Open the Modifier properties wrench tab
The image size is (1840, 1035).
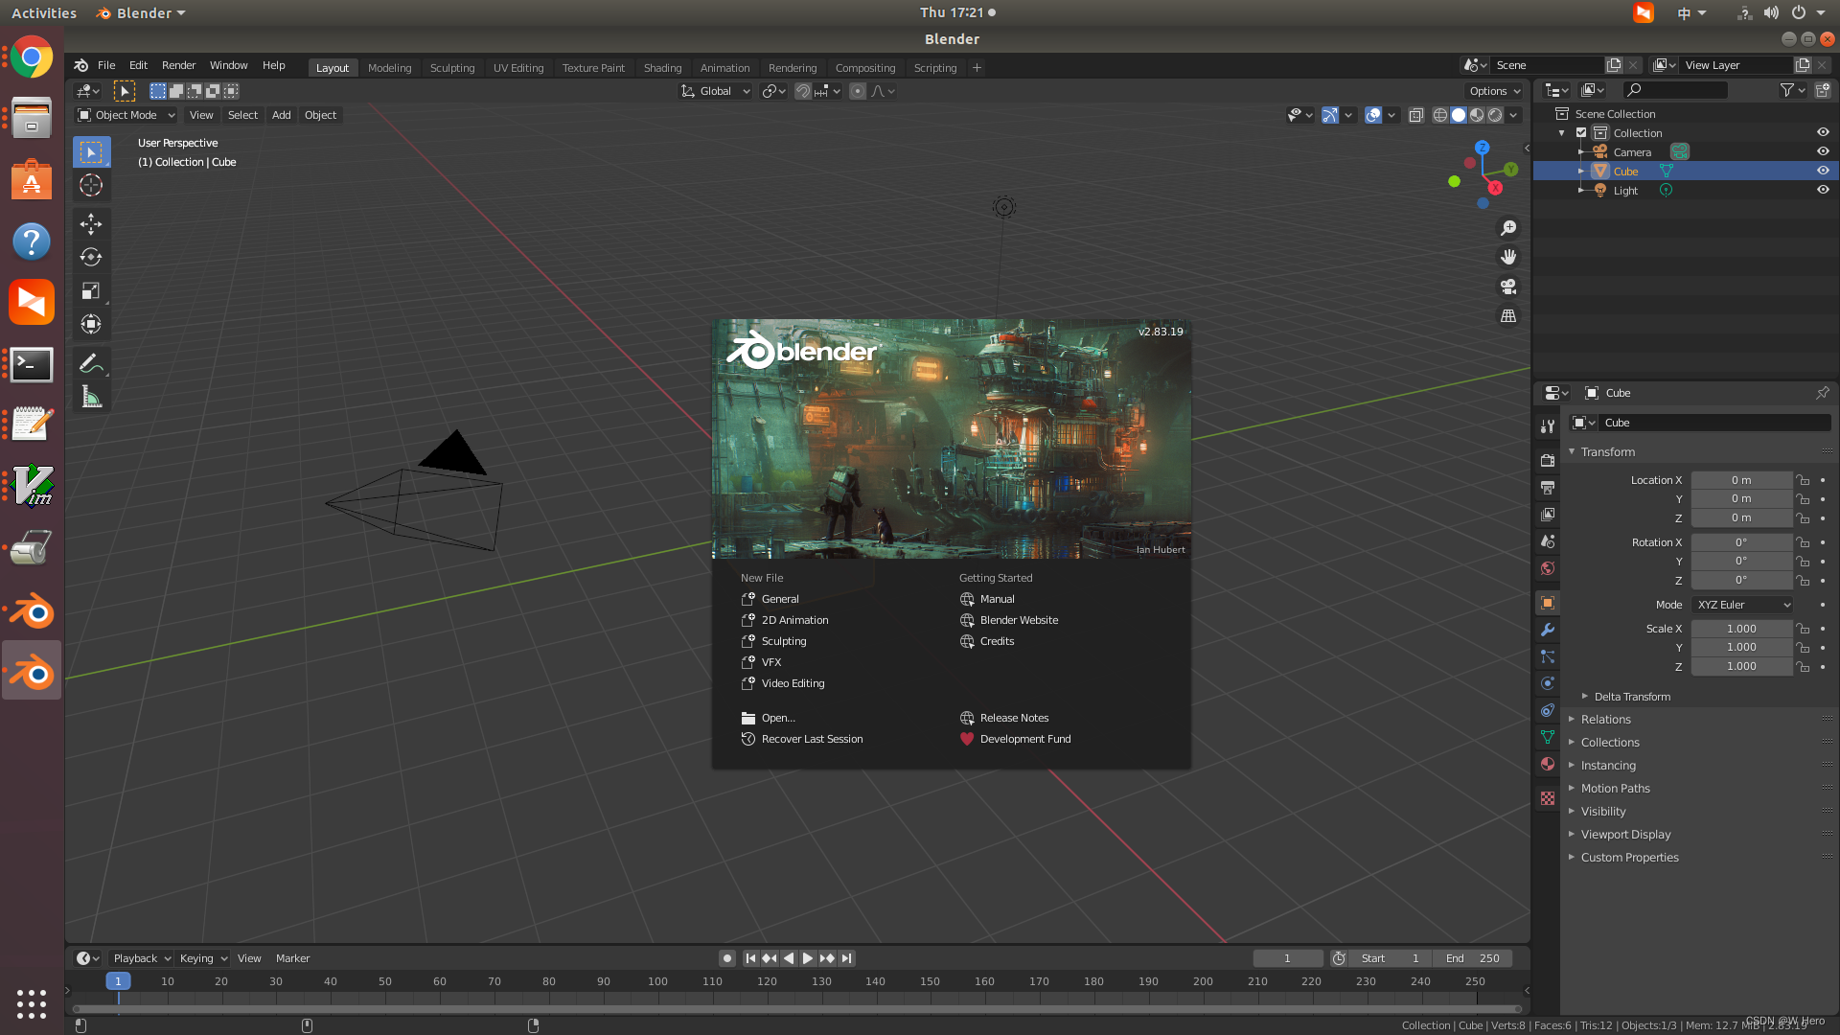(1547, 630)
